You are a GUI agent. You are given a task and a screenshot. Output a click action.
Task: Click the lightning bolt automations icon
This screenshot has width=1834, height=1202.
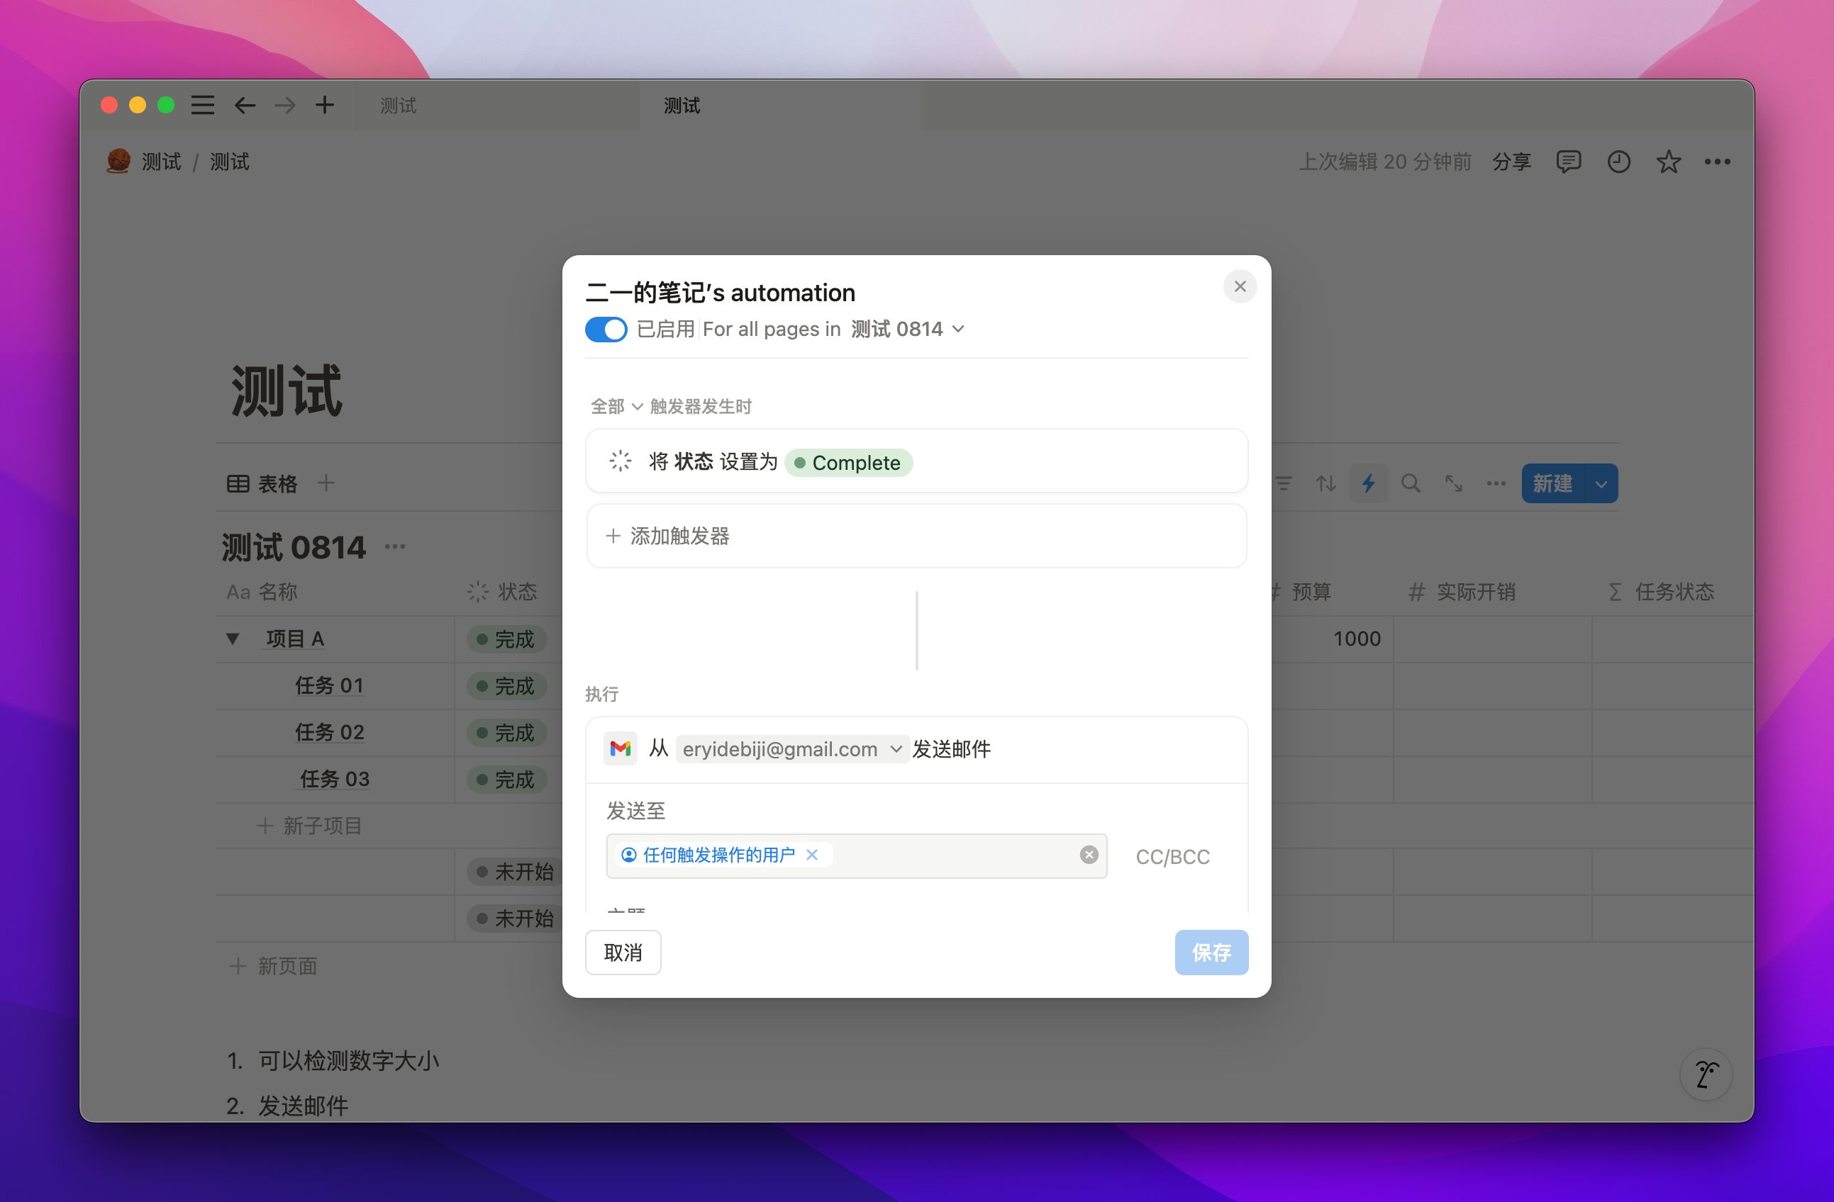tap(1368, 483)
